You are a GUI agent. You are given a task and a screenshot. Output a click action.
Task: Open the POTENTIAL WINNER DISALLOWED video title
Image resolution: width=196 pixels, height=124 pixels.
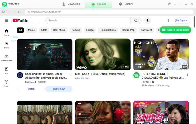[x=163, y=76]
